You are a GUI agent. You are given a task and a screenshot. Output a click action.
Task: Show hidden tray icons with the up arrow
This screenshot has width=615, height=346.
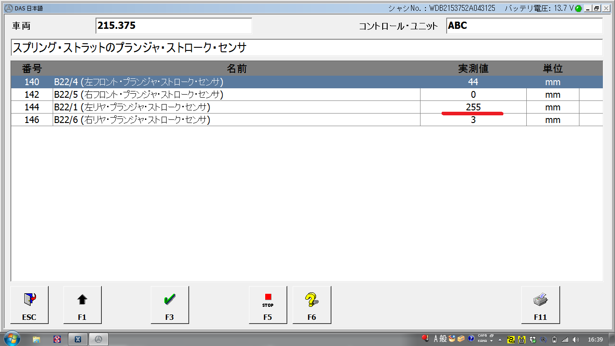[x=500, y=339]
